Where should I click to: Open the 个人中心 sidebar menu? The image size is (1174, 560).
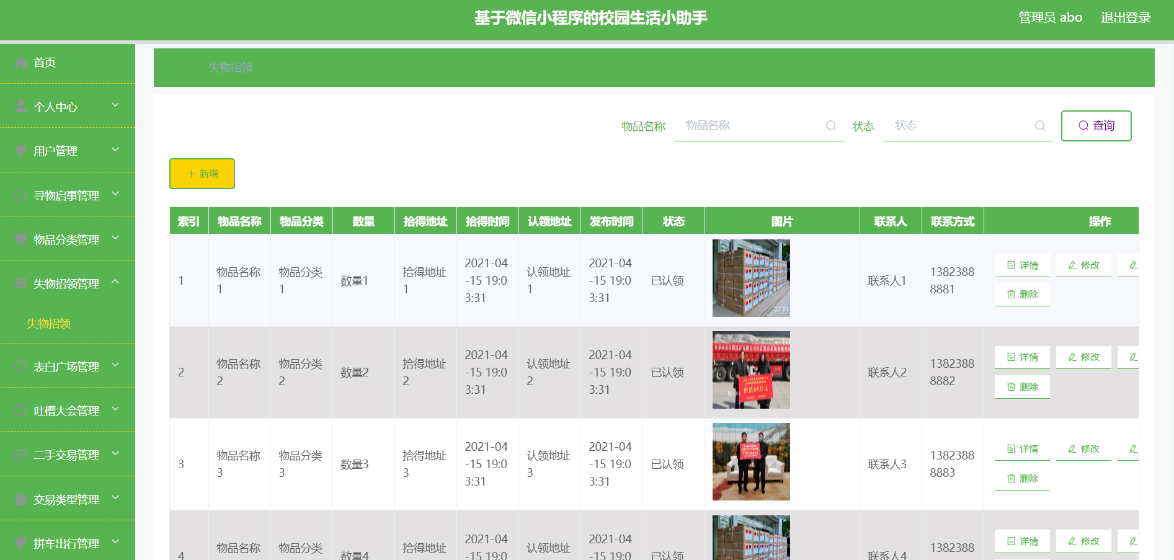68,107
